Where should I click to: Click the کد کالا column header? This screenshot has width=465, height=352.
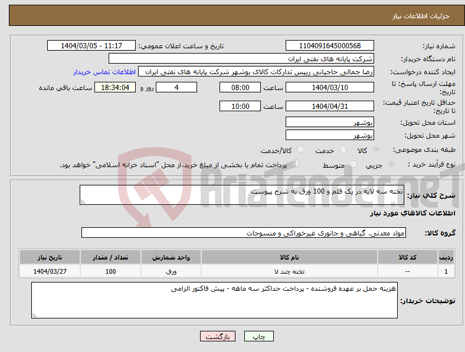click(x=408, y=257)
